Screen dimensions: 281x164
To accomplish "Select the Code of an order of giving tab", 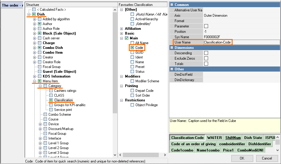I will (193, 144).
